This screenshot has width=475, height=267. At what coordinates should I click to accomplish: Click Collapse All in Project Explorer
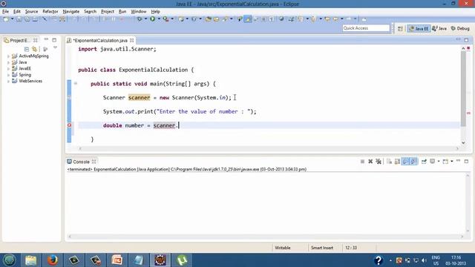pyautogui.click(x=27, y=49)
